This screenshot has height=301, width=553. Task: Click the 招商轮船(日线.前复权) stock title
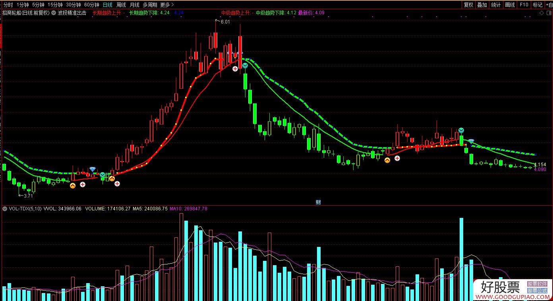[26, 13]
